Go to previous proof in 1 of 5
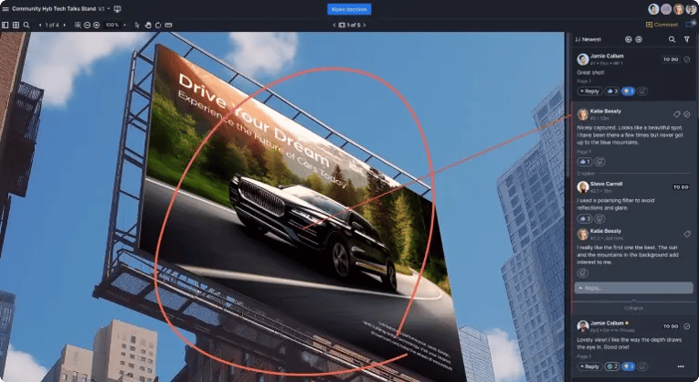 pos(334,25)
